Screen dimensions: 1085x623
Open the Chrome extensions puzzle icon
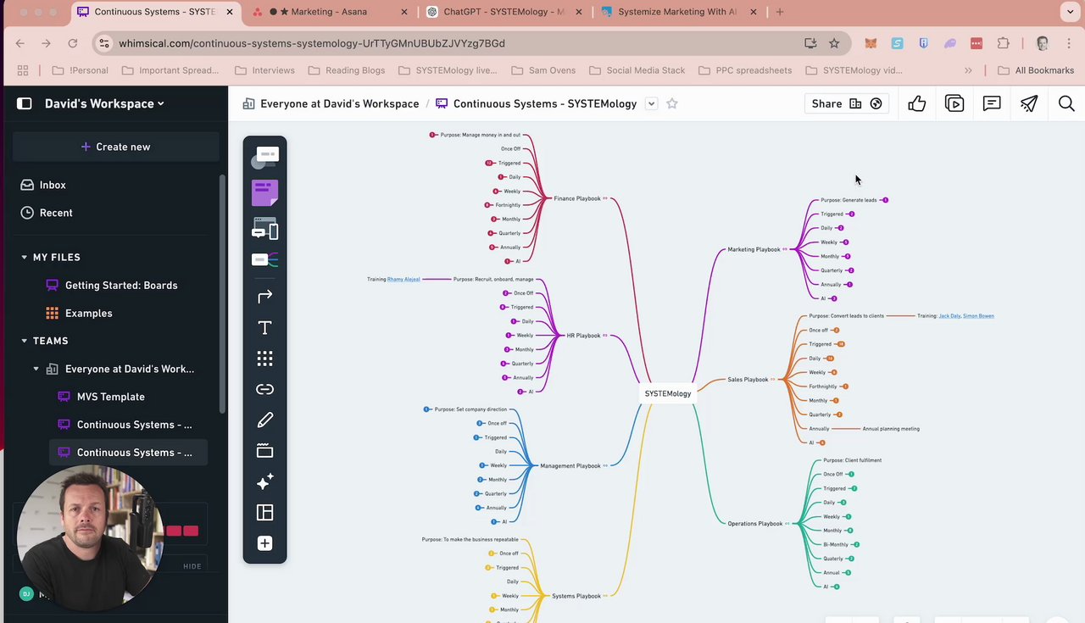point(1004,43)
